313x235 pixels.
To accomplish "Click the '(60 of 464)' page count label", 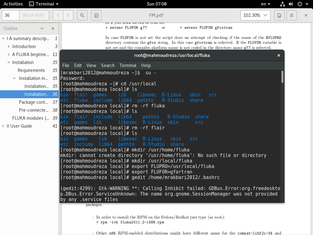I will [33, 15].
